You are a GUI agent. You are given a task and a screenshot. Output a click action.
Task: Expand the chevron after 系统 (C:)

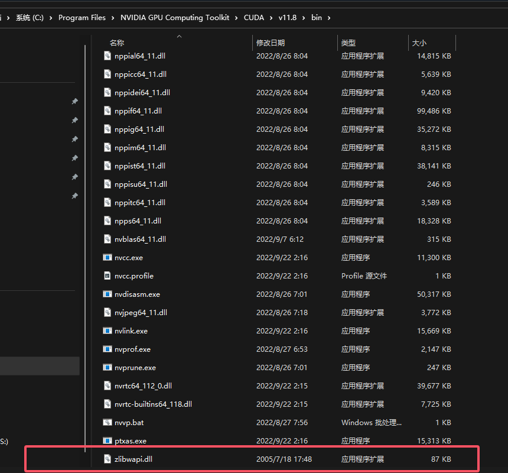point(51,18)
